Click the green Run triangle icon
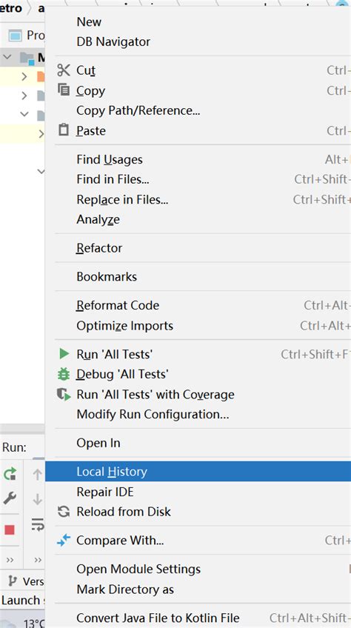Screen dimensions: 351x628 64,354
